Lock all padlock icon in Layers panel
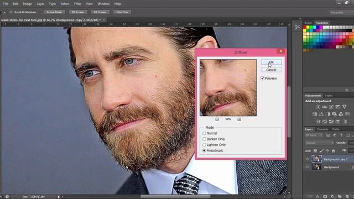 click(x=334, y=151)
